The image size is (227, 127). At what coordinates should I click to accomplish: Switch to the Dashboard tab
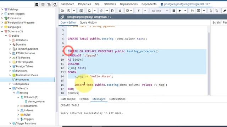(67, 4)
